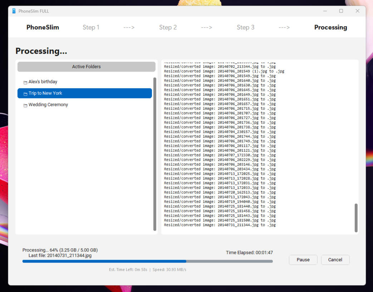Click log line for 20140706_201121.jpg
Viewport: 373px width, 292px height.
click(x=220, y=150)
